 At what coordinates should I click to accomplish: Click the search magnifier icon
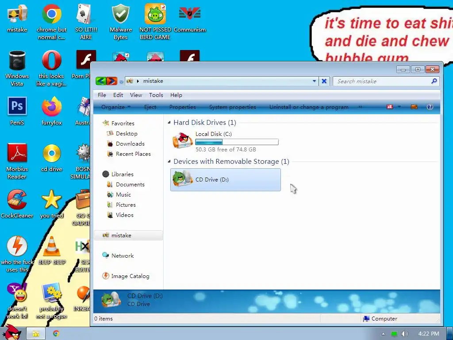point(434,81)
